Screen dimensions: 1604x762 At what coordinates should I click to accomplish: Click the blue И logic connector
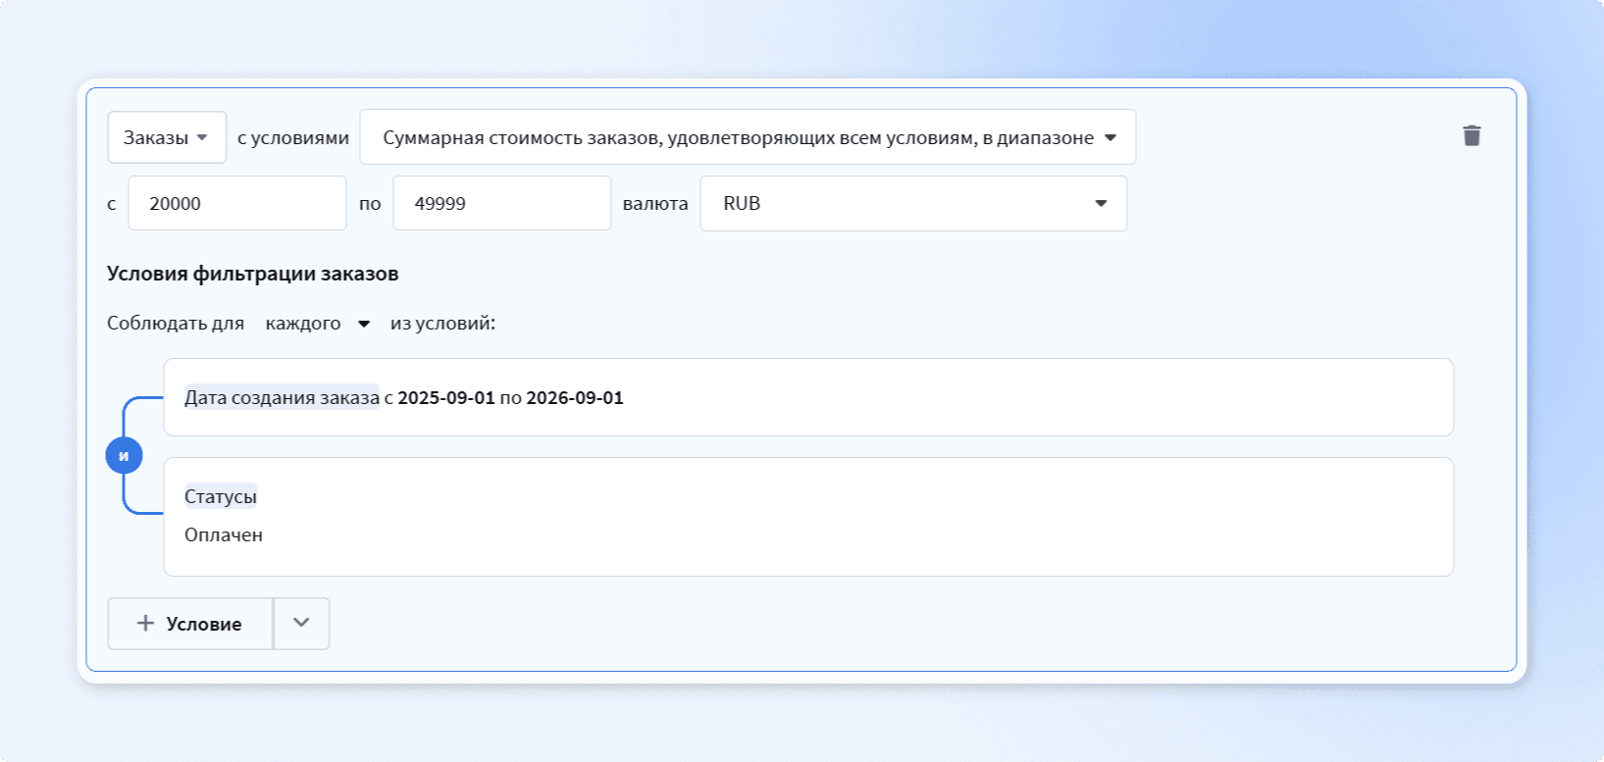124,455
